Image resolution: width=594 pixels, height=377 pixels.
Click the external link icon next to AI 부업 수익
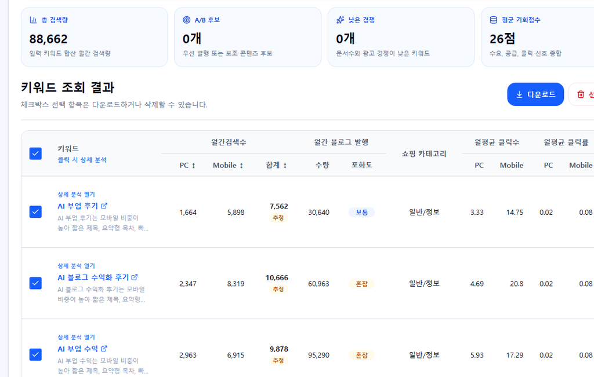coord(104,349)
